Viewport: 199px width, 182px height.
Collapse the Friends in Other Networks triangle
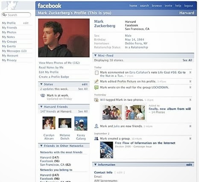click(41, 146)
